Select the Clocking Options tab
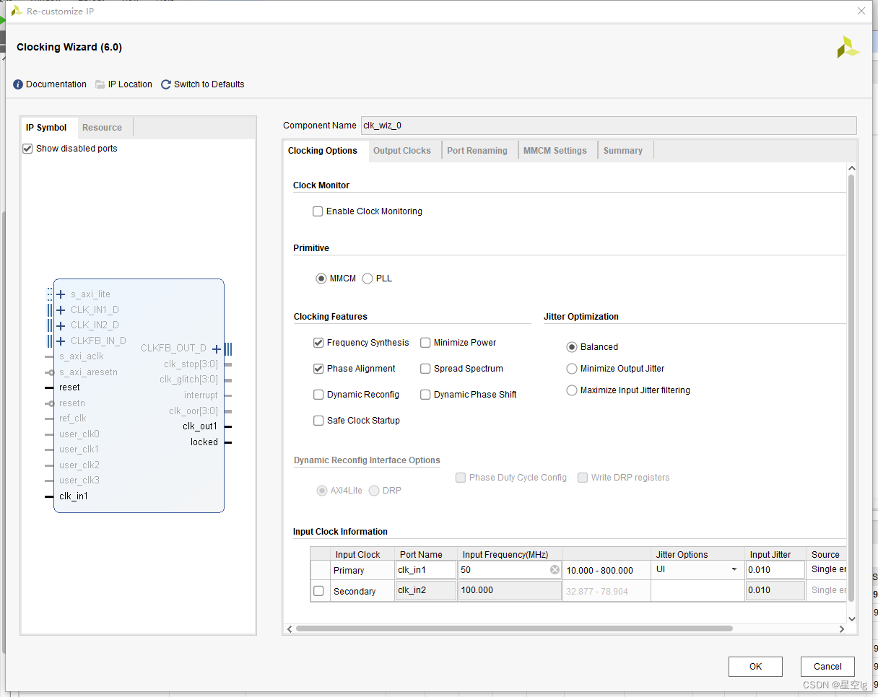This screenshot has height=697, width=878. coord(323,151)
